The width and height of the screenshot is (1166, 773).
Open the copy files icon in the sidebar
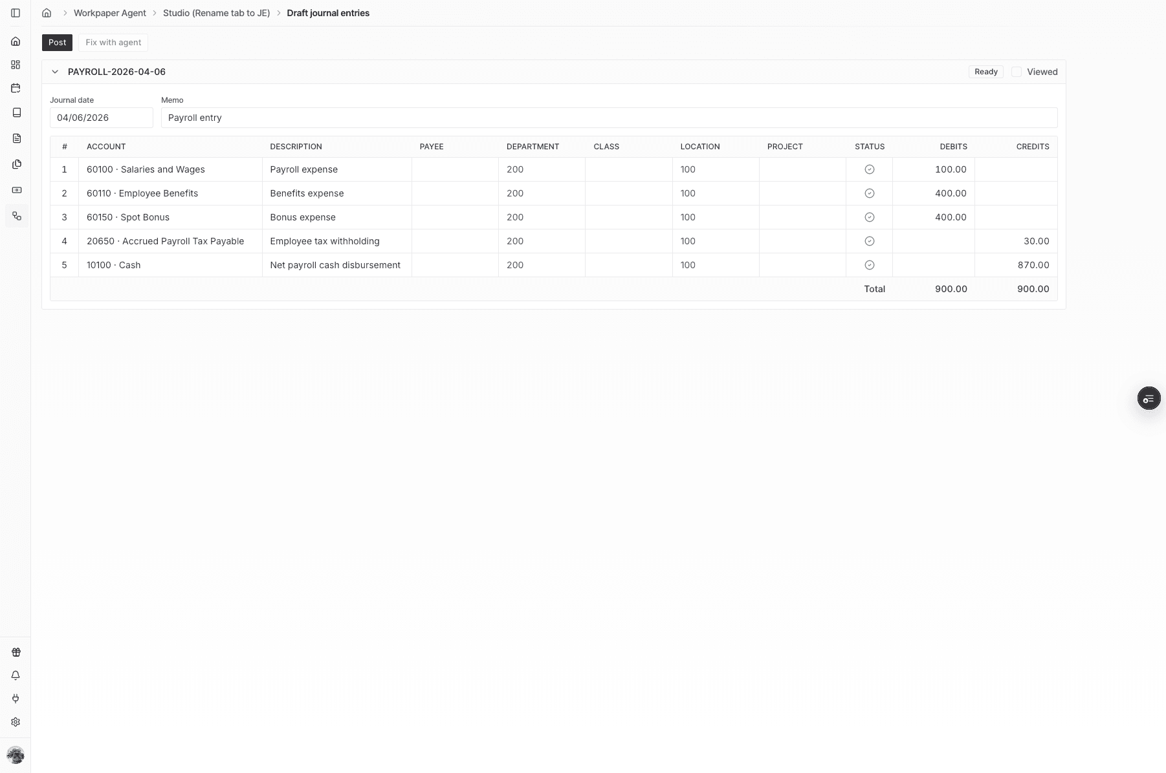(x=16, y=164)
